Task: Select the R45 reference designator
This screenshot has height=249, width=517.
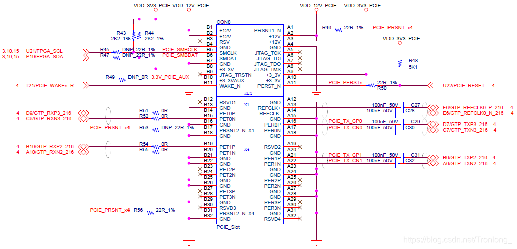Action: pyautogui.click(x=104, y=50)
